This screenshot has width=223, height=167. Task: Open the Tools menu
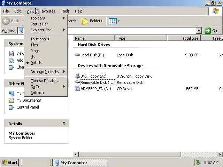point(65,11)
